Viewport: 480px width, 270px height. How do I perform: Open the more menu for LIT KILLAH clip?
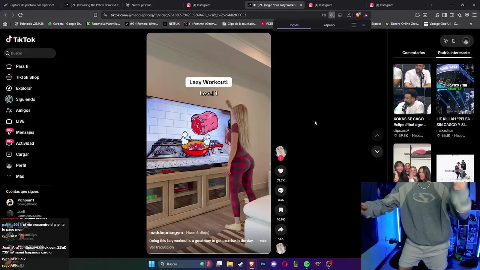click(472, 119)
